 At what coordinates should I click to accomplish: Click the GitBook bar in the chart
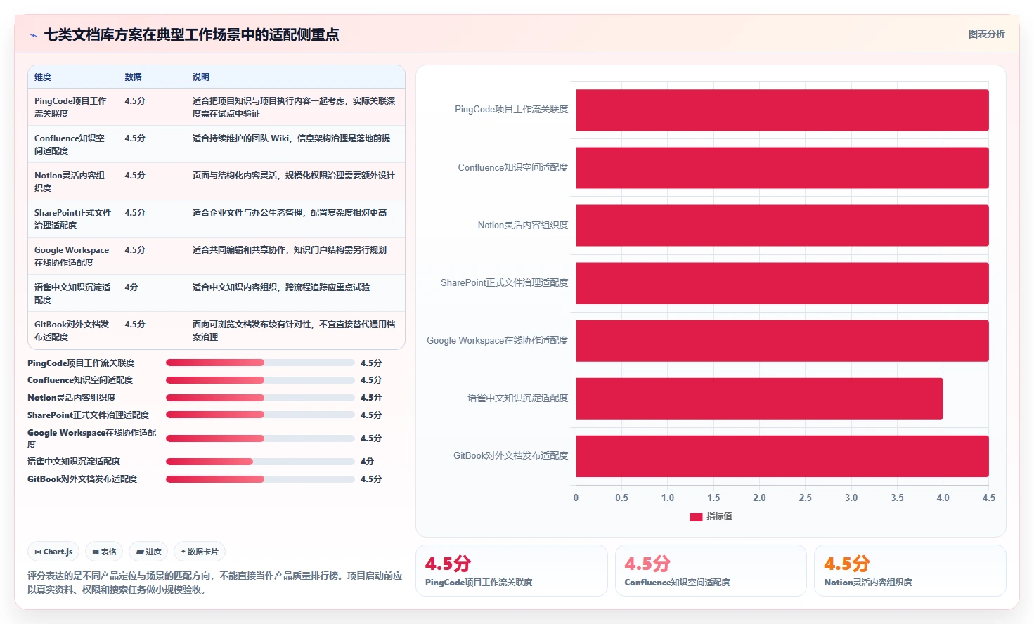(x=782, y=456)
